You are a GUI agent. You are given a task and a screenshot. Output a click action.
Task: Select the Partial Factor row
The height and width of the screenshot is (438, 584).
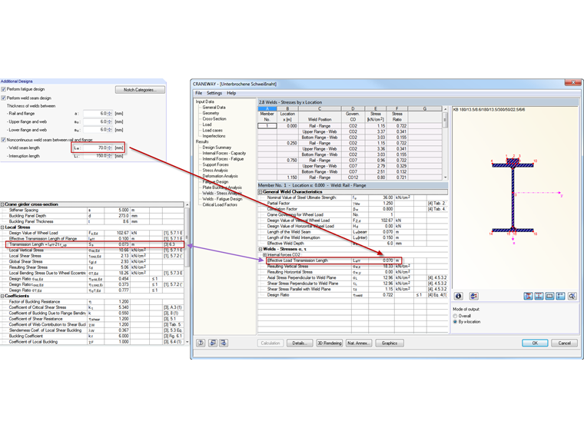click(x=353, y=204)
